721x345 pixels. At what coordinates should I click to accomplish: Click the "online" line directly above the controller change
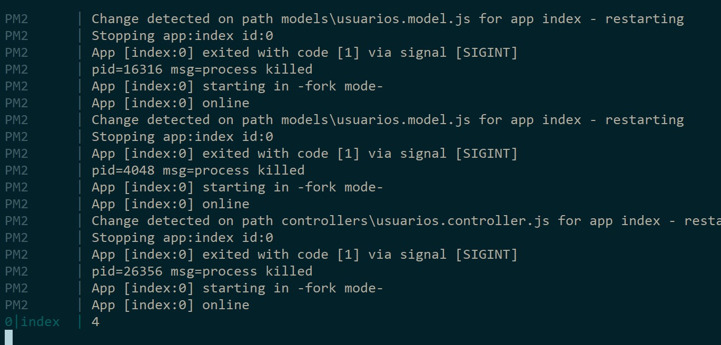[x=170, y=204]
